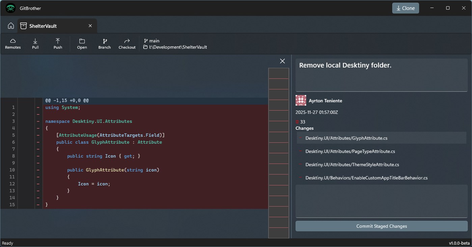Close the diff viewer panel
Screen dimensions: 472x247
(x=282, y=61)
